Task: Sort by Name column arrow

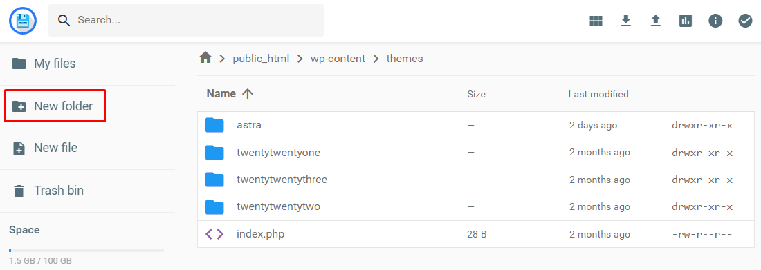Action: pyautogui.click(x=248, y=94)
